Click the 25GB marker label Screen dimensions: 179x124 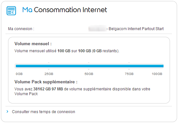(49, 74)
